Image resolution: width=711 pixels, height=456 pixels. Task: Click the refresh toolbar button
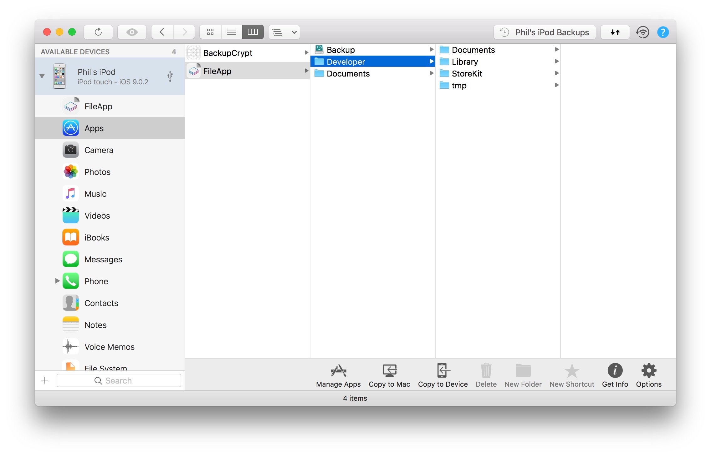click(98, 32)
